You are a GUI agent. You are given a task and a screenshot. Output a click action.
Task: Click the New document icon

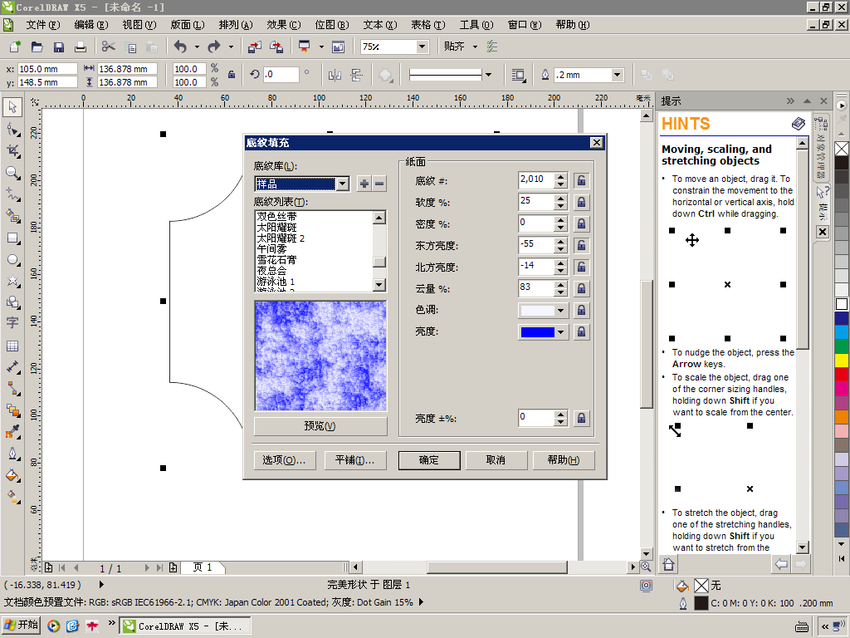[x=15, y=47]
